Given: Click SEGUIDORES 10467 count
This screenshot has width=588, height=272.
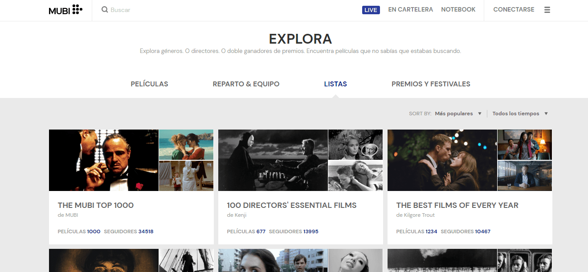Looking at the screenshot, I should pyautogui.click(x=466, y=231).
